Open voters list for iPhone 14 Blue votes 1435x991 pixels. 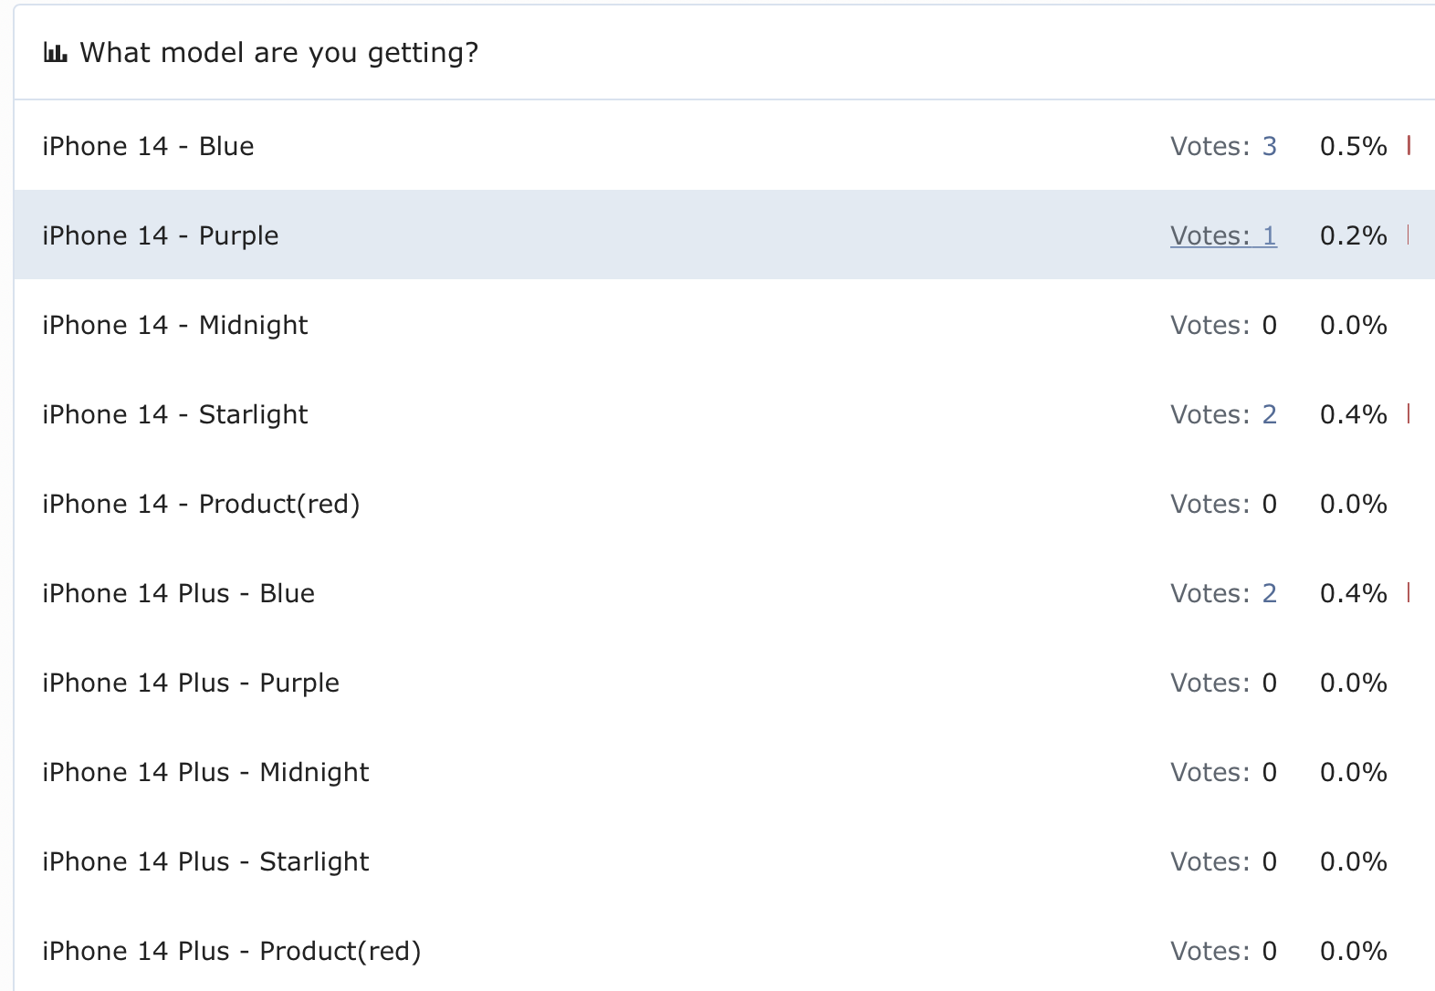pos(1223,146)
